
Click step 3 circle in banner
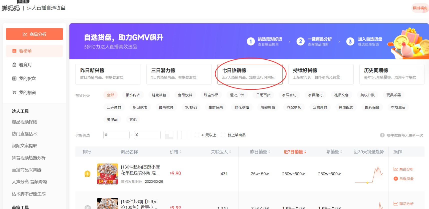[350, 41]
